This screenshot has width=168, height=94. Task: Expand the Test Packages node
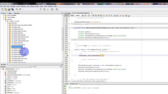click(x=3, y=17)
